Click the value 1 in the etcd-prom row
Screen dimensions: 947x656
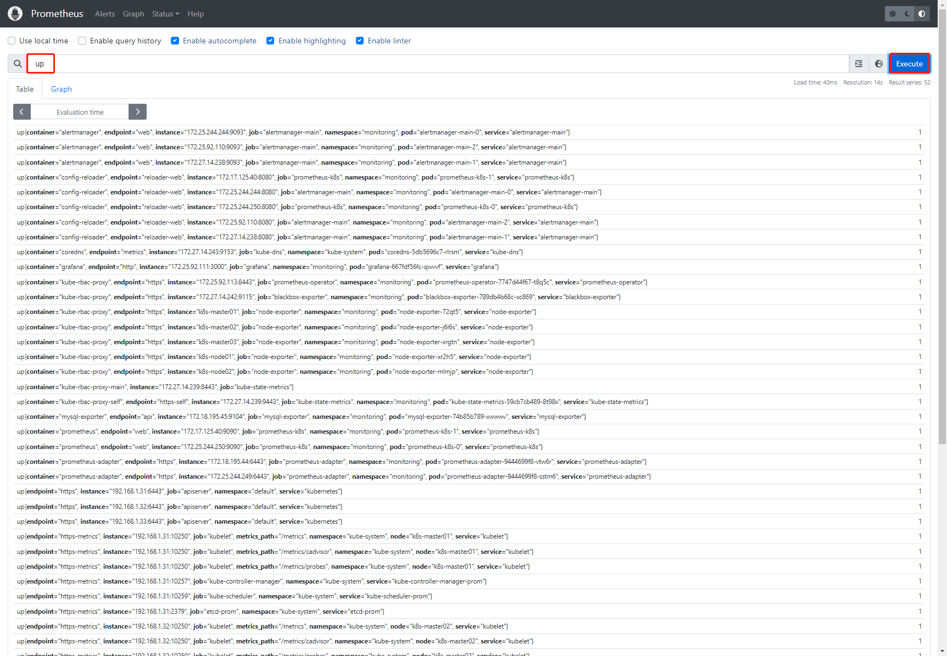(x=920, y=612)
